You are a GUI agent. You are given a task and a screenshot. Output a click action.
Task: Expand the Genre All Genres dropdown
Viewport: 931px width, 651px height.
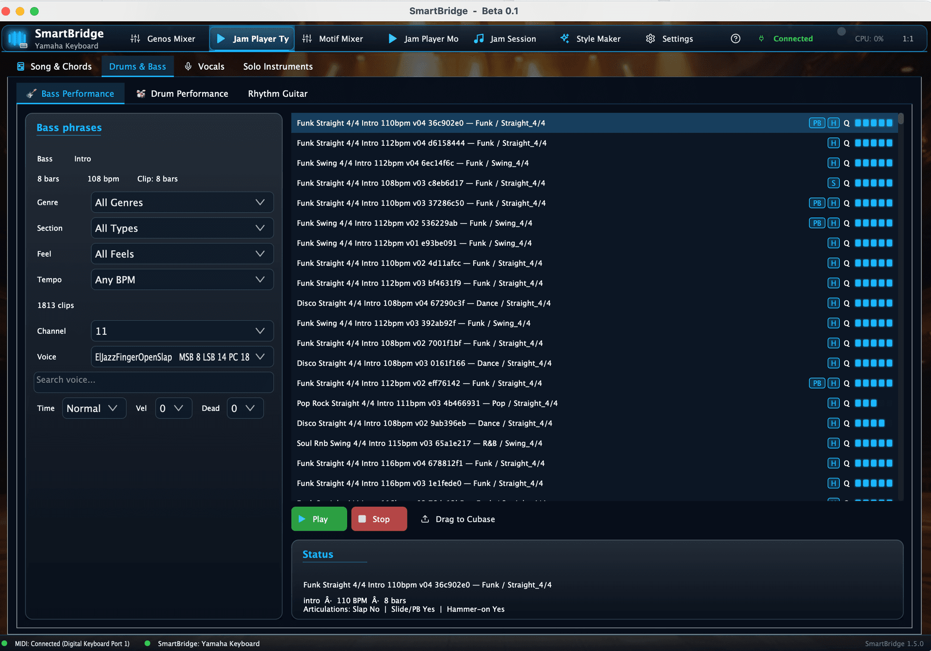pyautogui.click(x=182, y=202)
